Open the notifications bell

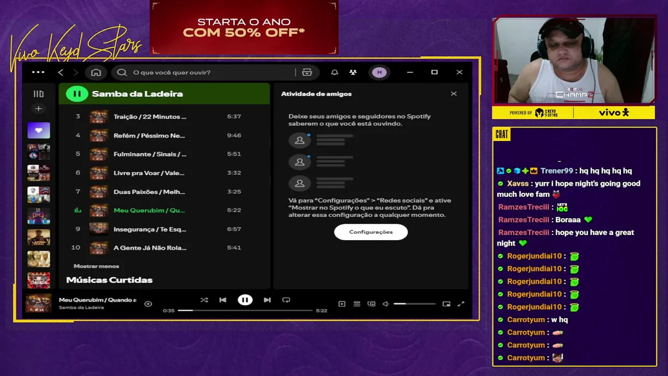pyautogui.click(x=335, y=72)
